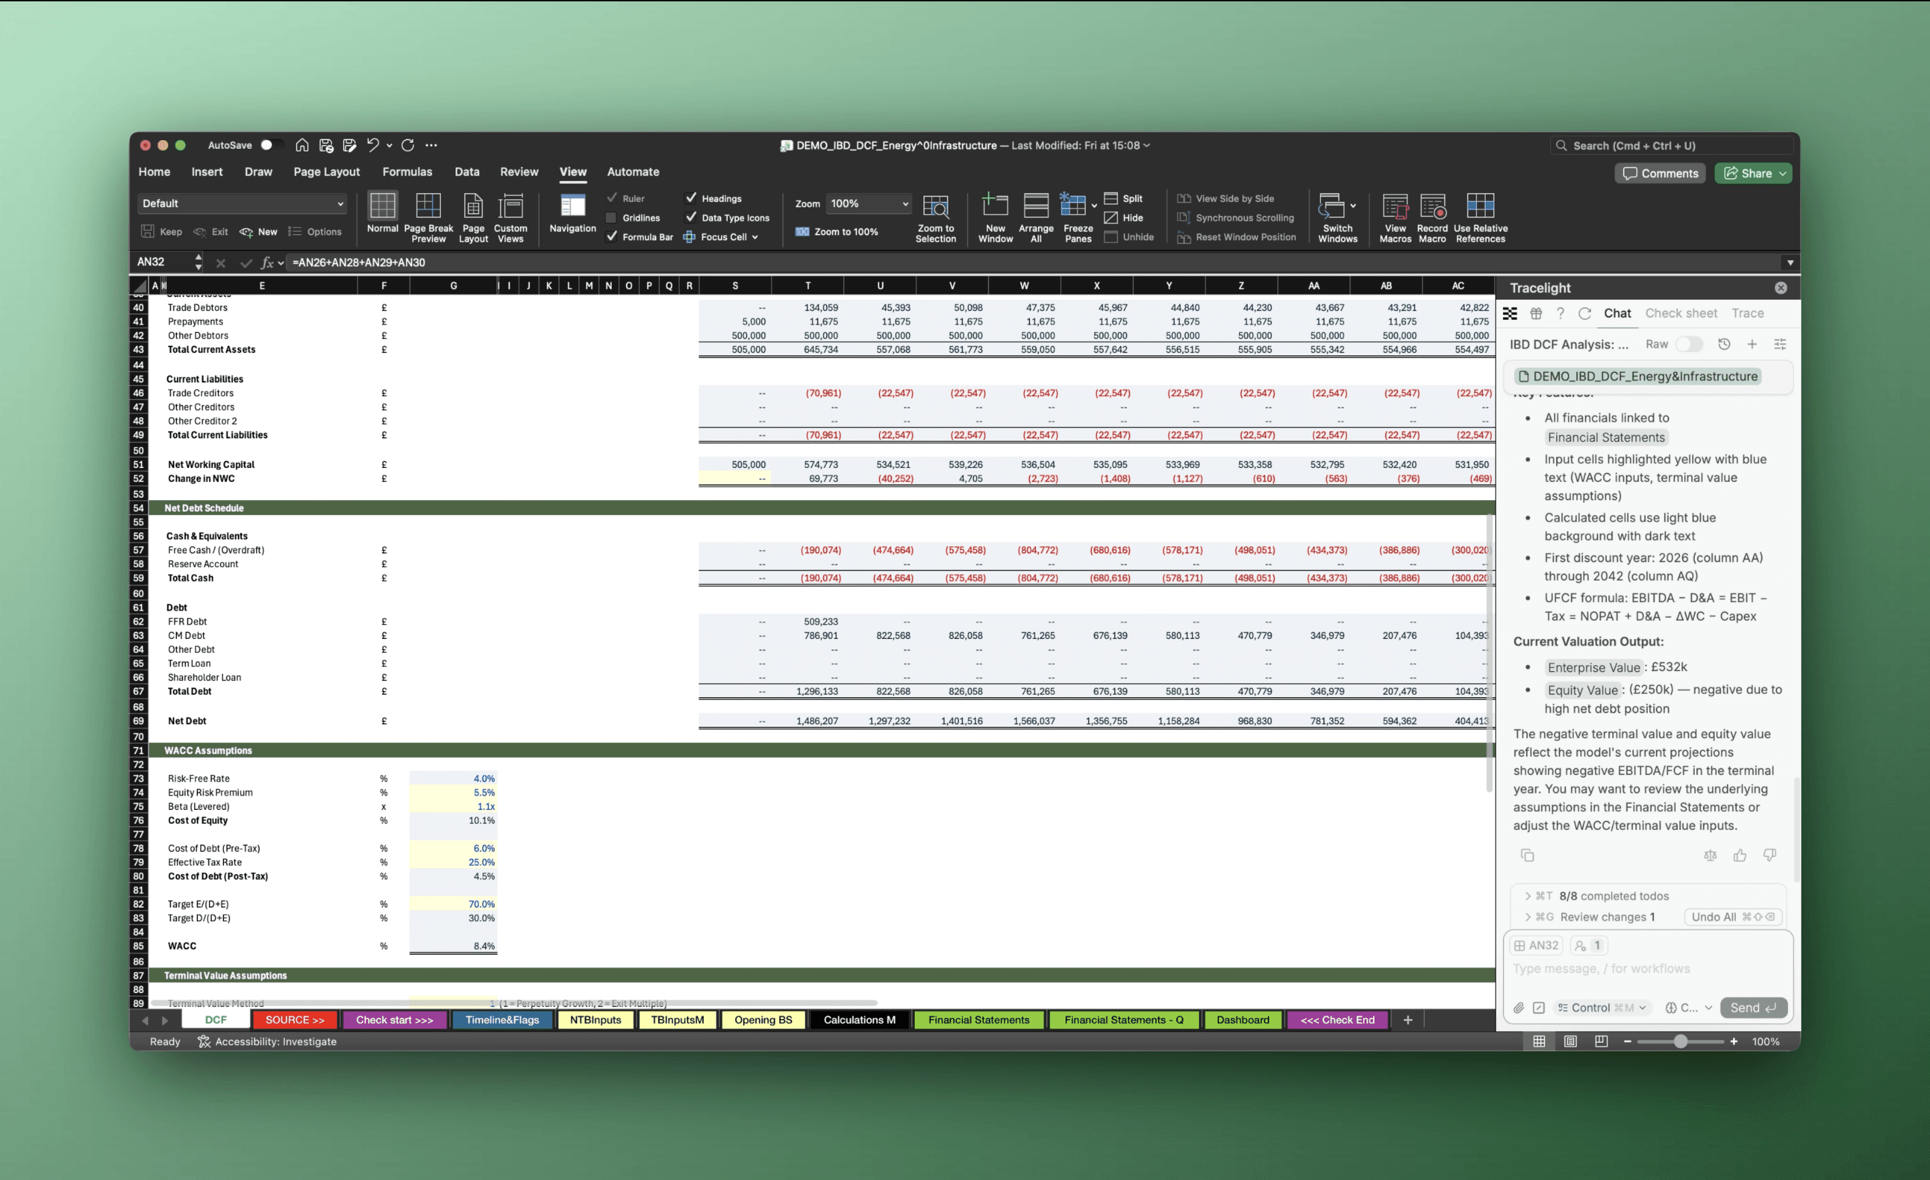Viewport: 1930px width, 1180px height.
Task: Open the Formulas ribbon tab
Action: coord(407,172)
